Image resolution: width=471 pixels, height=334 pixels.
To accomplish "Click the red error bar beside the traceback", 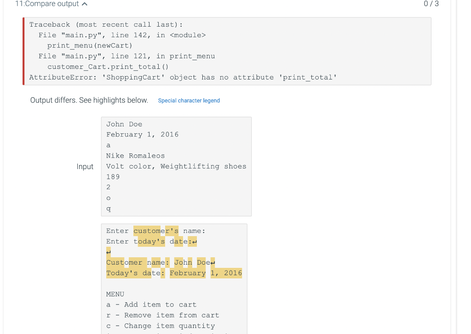I will pyautogui.click(x=23, y=51).
